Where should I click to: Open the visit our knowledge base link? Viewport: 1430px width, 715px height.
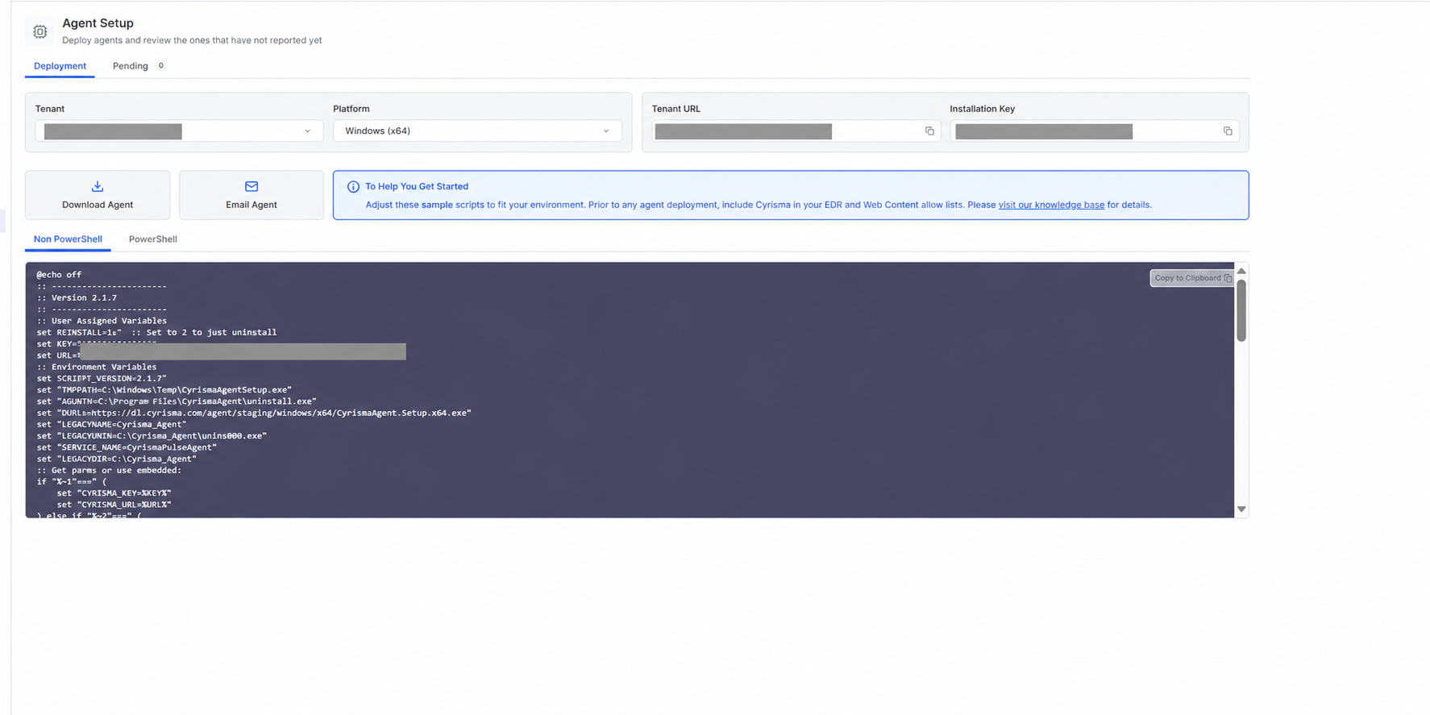(1051, 205)
